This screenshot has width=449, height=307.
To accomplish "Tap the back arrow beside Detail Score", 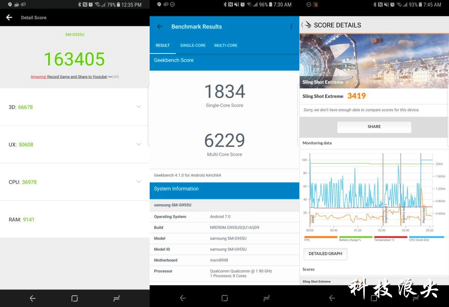I will tap(9, 18).
